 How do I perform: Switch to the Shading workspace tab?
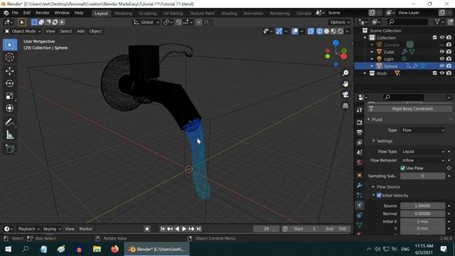point(229,13)
